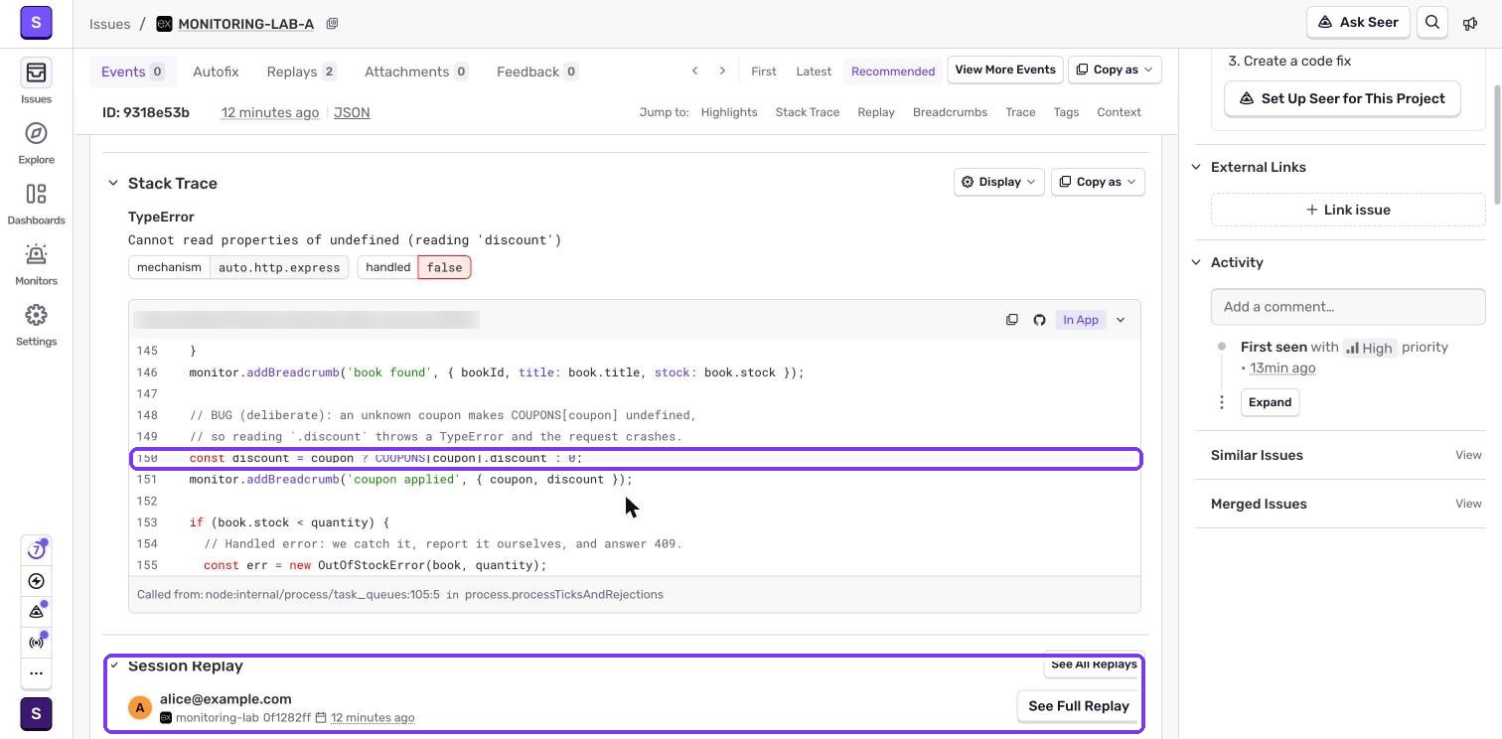Switch to the Replays tab
The height and width of the screenshot is (739, 1502).
(x=301, y=72)
